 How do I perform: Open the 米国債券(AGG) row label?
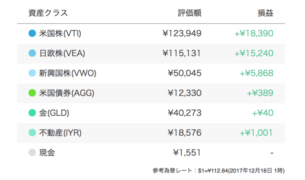[67, 93]
